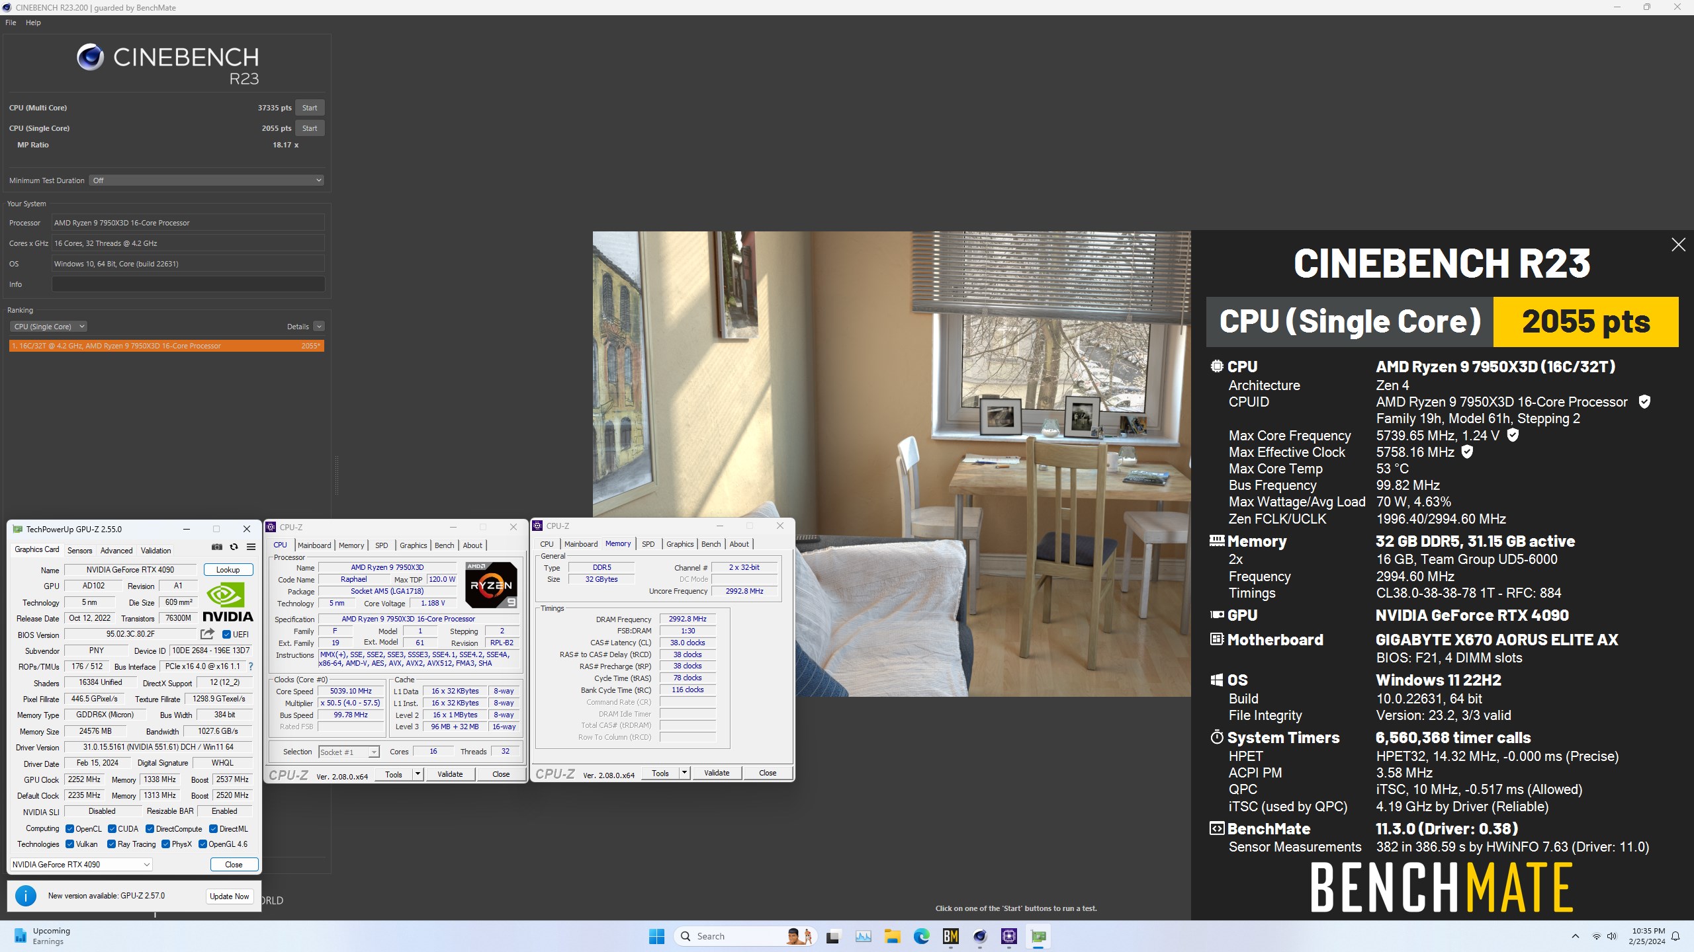
Task: Toggle the DirectML checkbox
Action: pos(213,829)
